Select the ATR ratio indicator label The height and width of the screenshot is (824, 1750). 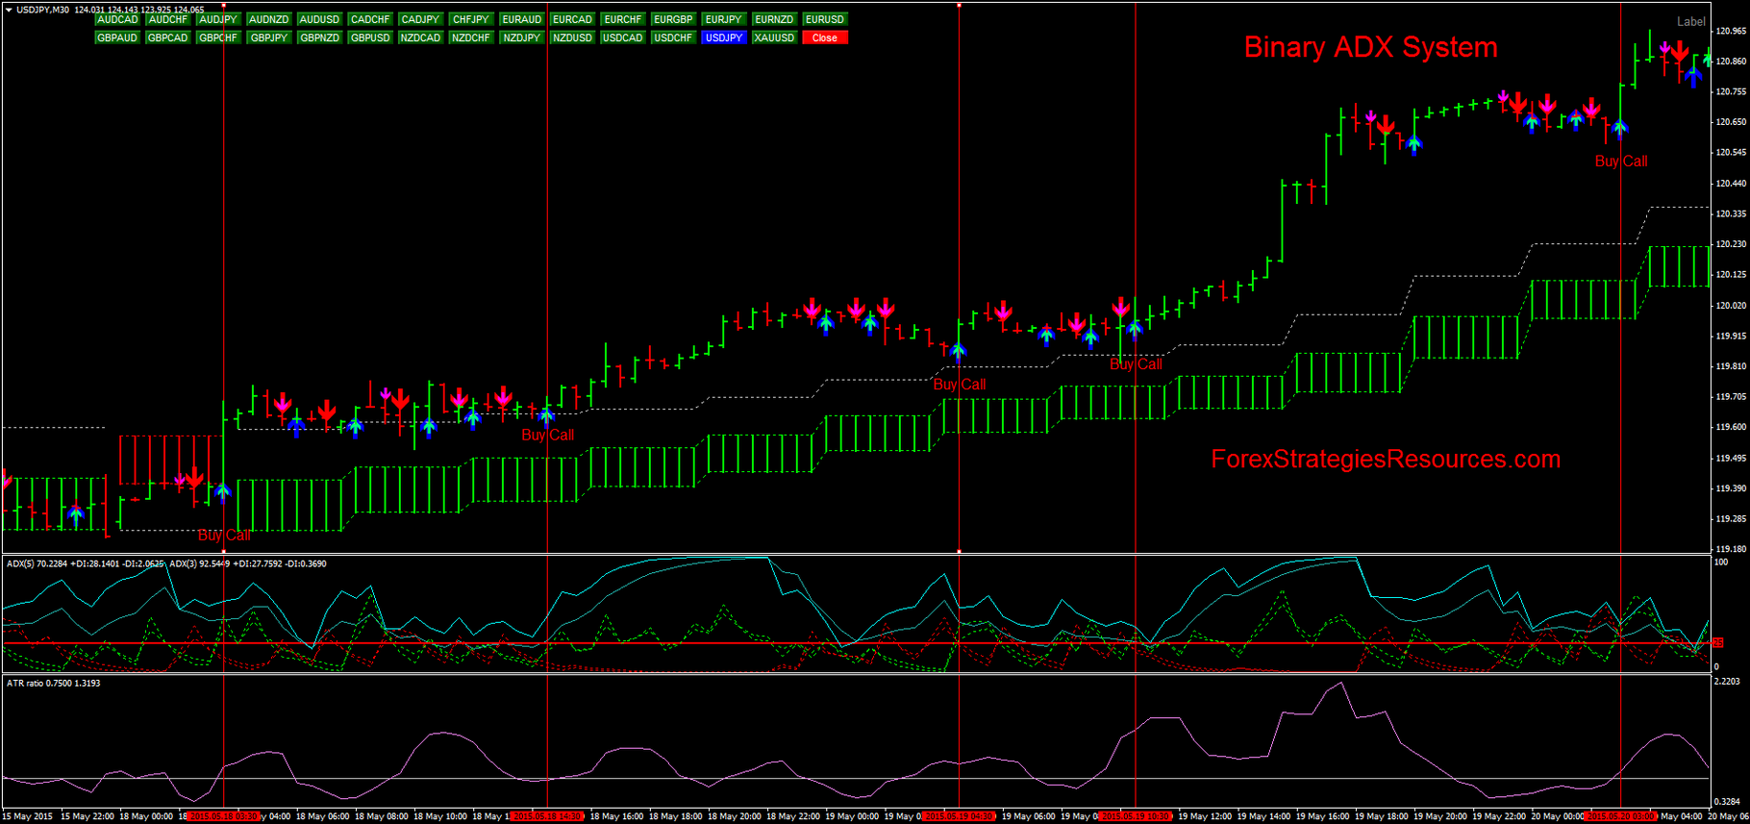pos(53,683)
